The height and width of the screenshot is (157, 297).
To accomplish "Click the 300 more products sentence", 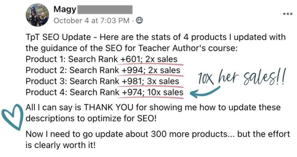I will 158,134.
